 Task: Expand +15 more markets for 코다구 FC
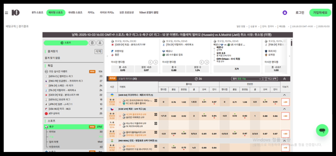[x=285, y=148]
